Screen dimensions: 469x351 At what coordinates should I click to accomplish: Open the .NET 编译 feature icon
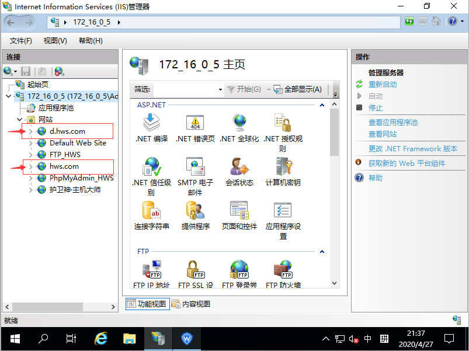(x=151, y=124)
